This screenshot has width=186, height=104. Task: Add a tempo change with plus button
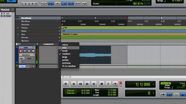[59, 28]
